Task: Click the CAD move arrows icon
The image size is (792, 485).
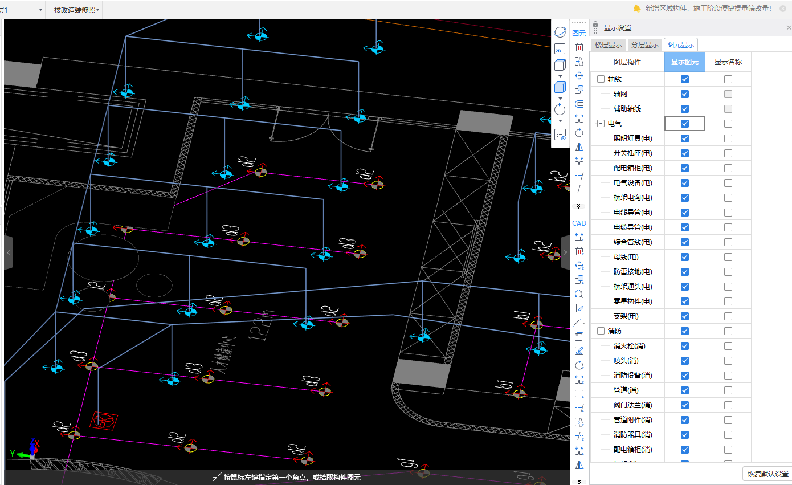Action: [579, 266]
